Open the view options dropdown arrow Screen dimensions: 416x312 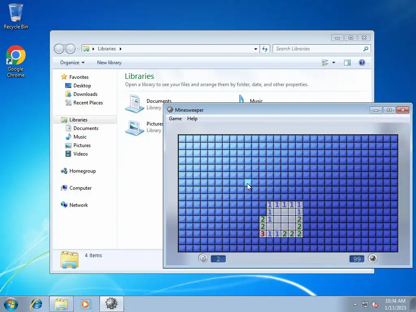pyautogui.click(x=334, y=63)
